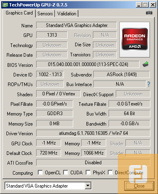This screenshot has height=194, width=158.
Task: Click the Close button
Action: click(x=139, y=186)
